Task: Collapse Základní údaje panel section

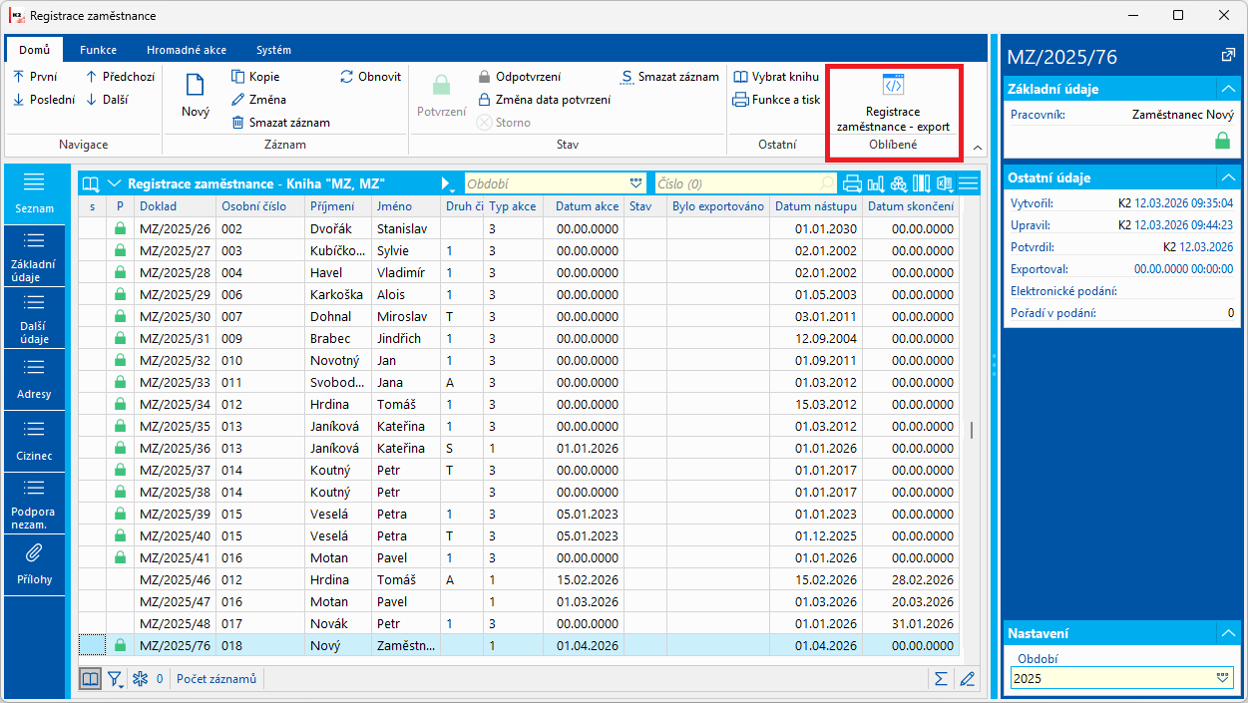Action: [1227, 89]
